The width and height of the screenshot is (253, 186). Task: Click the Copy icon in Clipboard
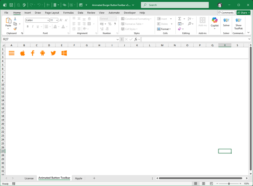[15, 24]
